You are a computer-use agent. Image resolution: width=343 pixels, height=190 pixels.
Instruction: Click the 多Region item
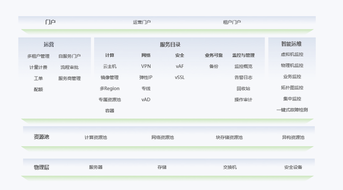pyautogui.click(x=109, y=89)
